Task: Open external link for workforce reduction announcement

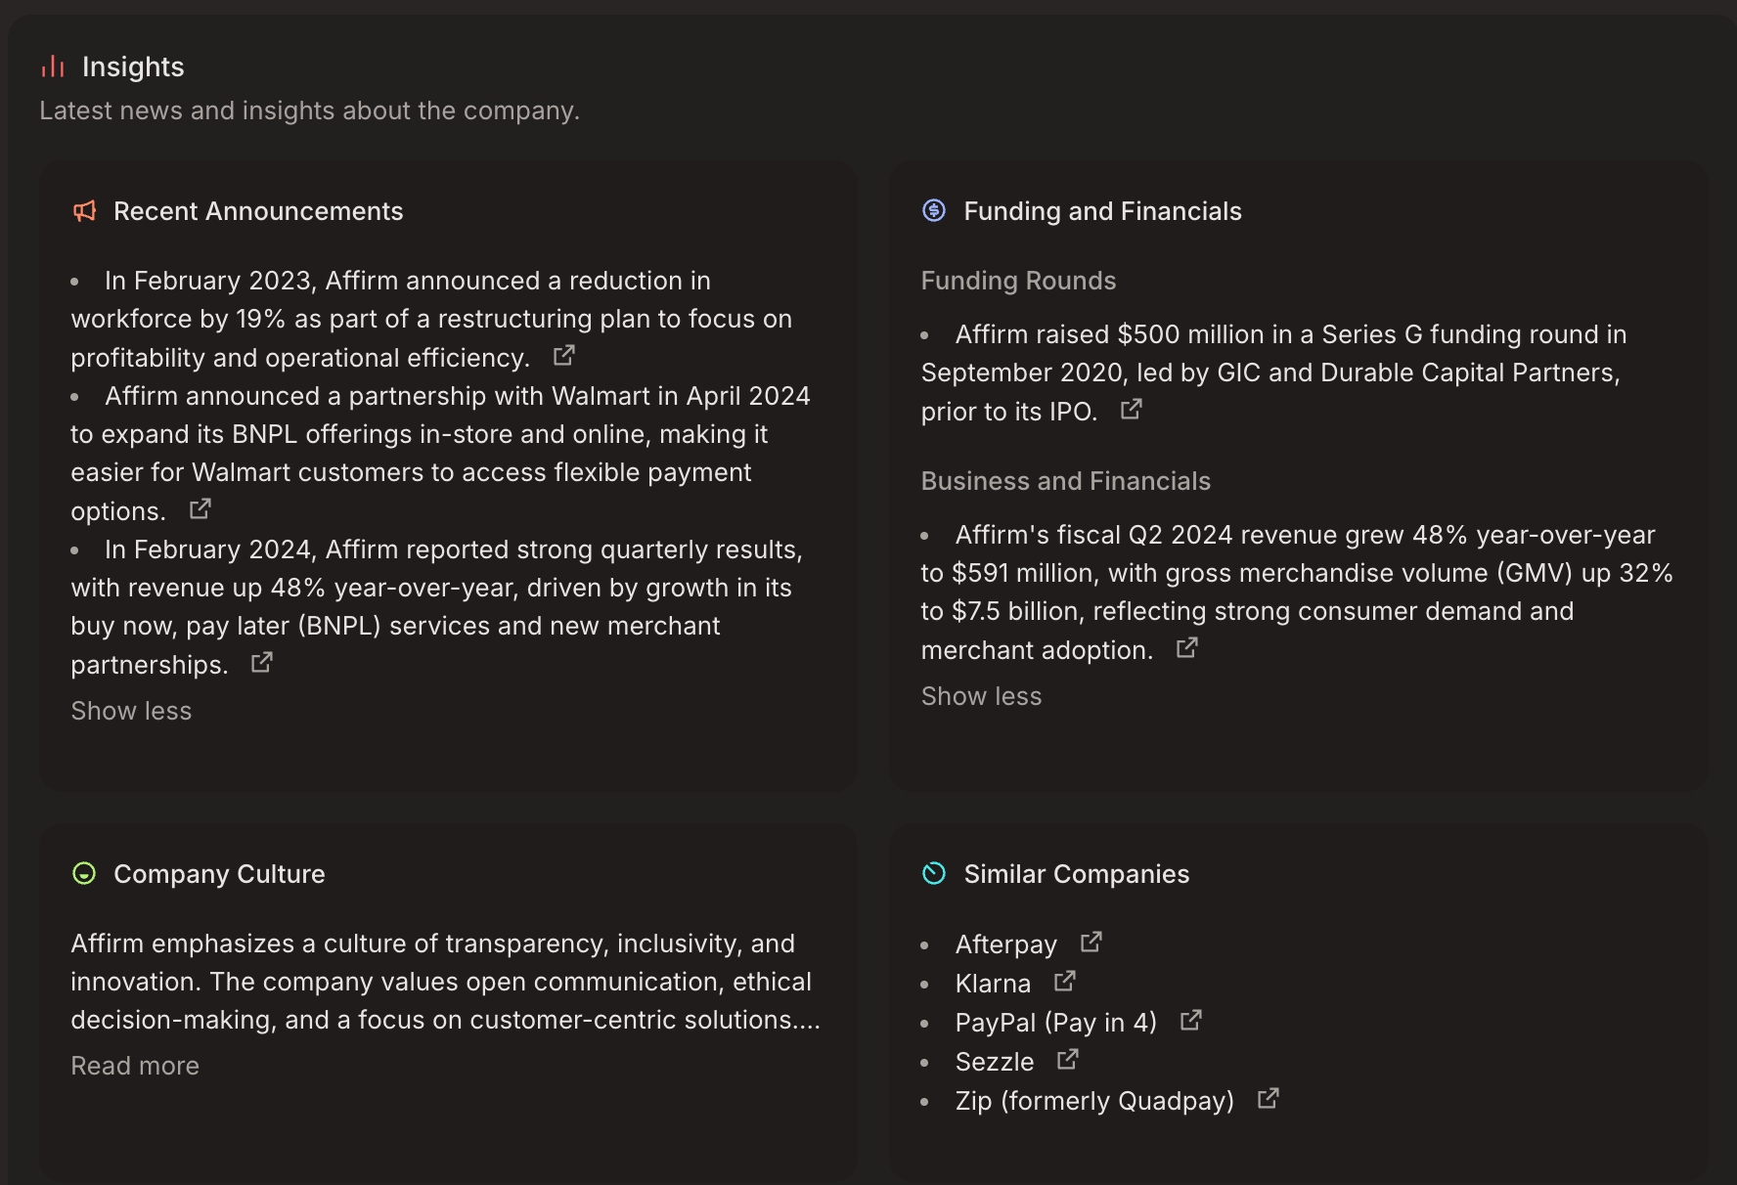Action: pyautogui.click(x=563, y=356)
